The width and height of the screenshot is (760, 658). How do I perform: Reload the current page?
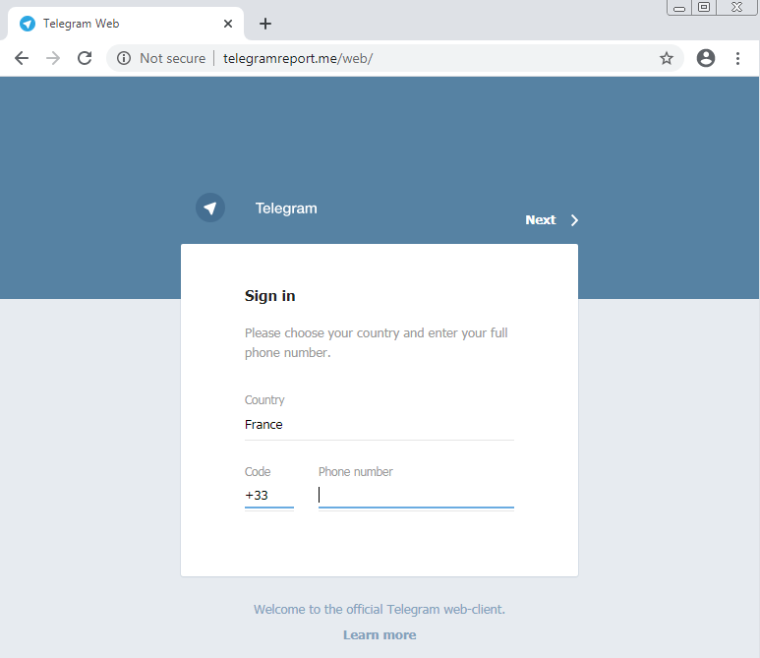[85, 58]
